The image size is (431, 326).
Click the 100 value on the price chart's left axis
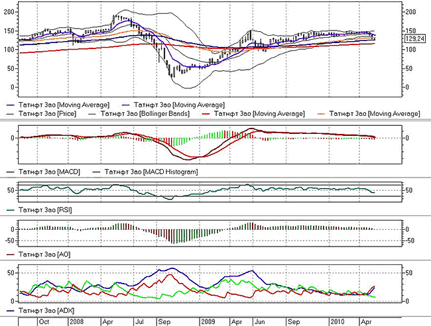tap(9, 50)
